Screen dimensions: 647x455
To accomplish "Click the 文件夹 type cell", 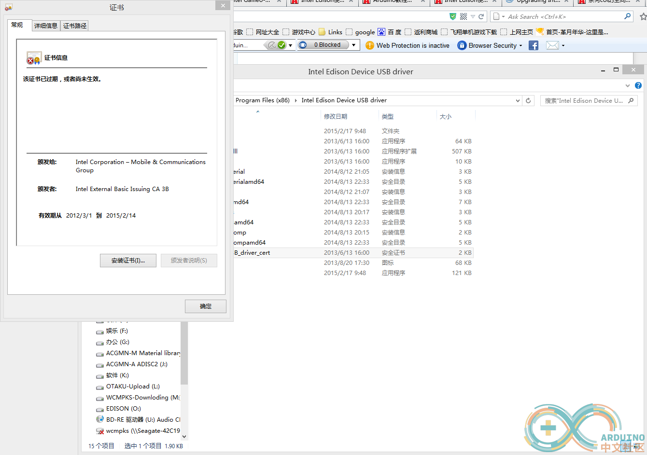I will [x=391, y=131].
